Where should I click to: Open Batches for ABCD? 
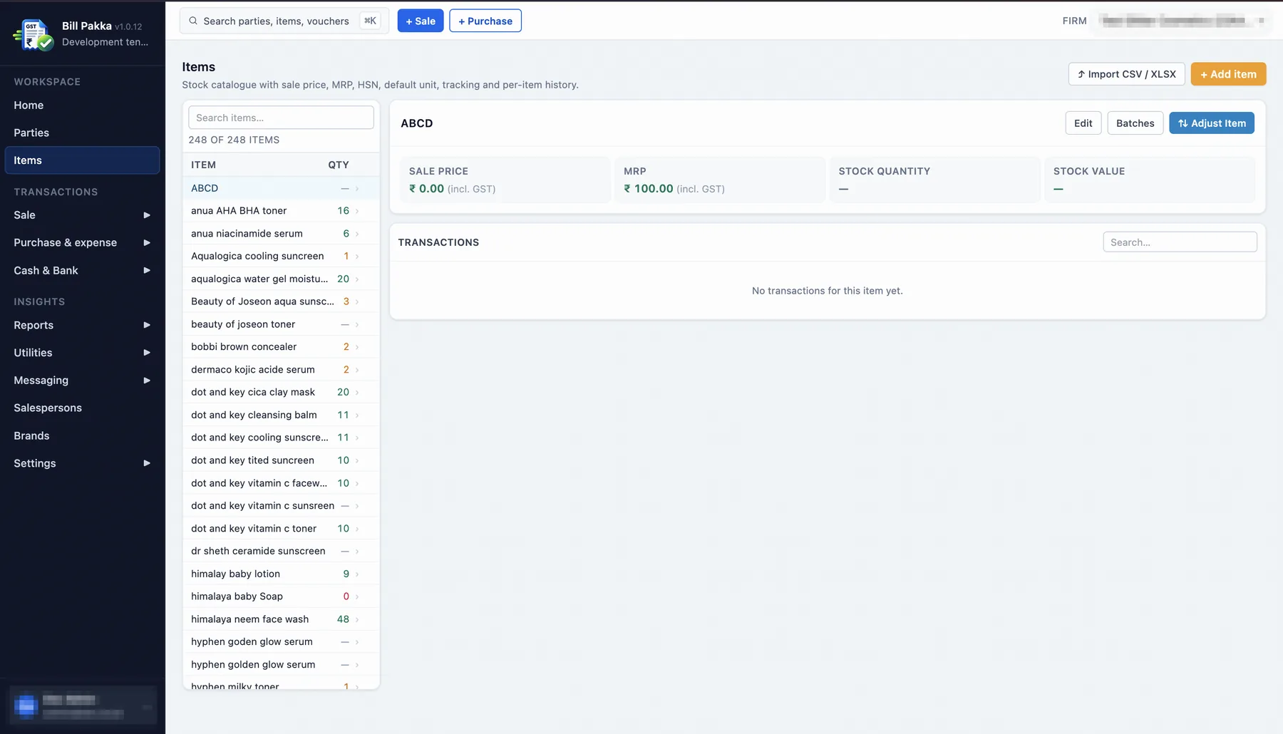1135,123
